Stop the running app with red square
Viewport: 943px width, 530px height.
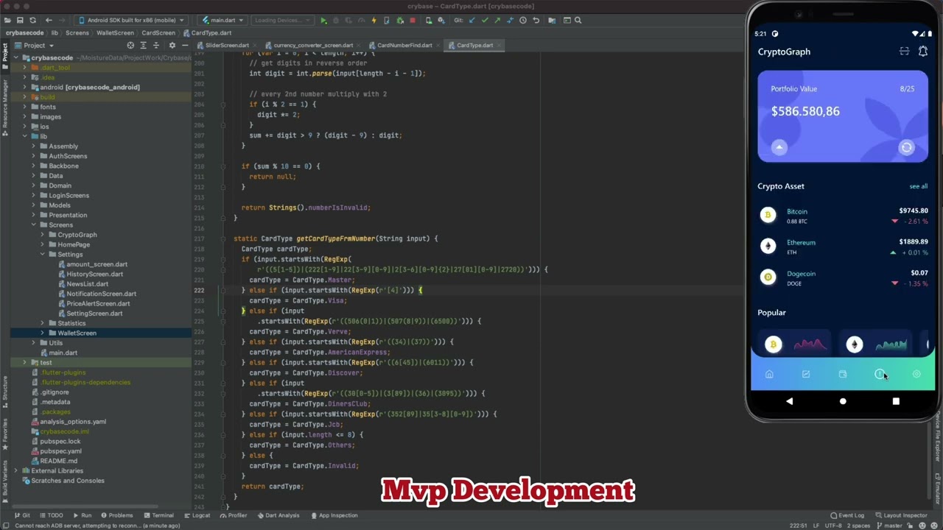pyautogui.click(x=413, y=21)
